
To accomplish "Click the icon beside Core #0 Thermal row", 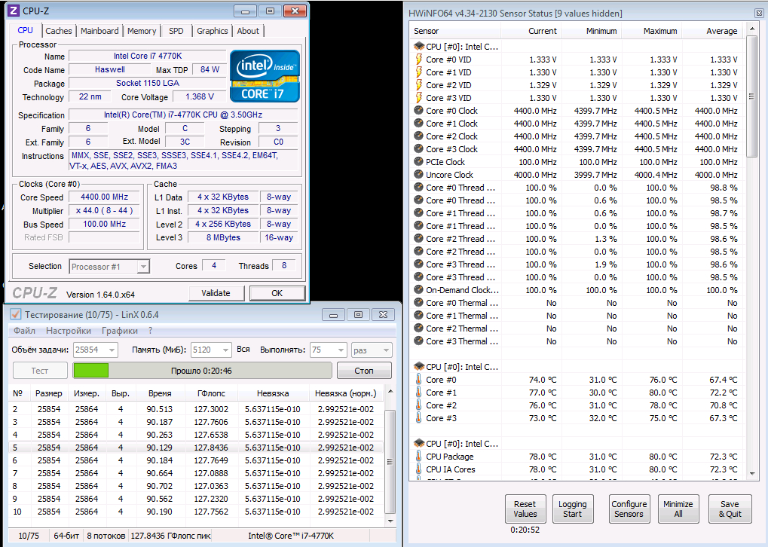I will (419, 302).
